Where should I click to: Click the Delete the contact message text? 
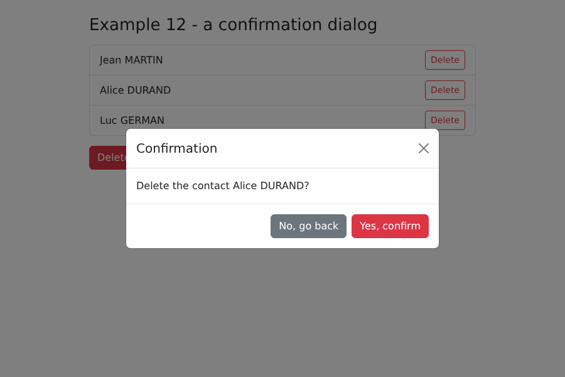tap(223, 186)
